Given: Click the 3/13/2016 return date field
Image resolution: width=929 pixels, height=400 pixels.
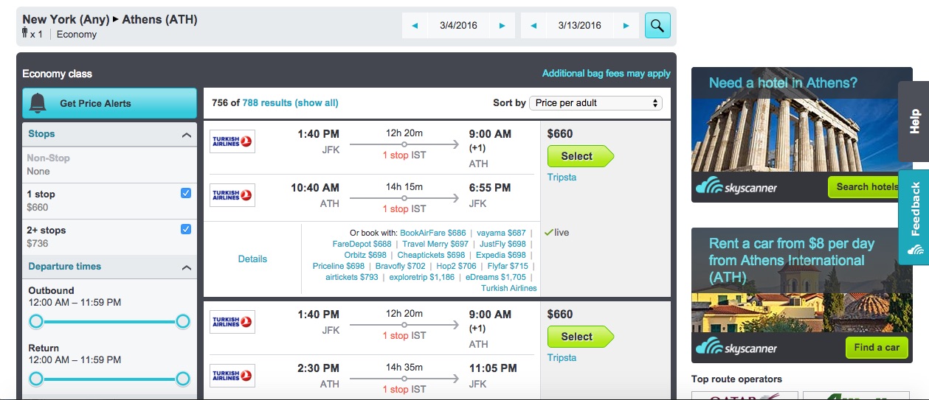Looking at the screenshot, I should 579,26.
